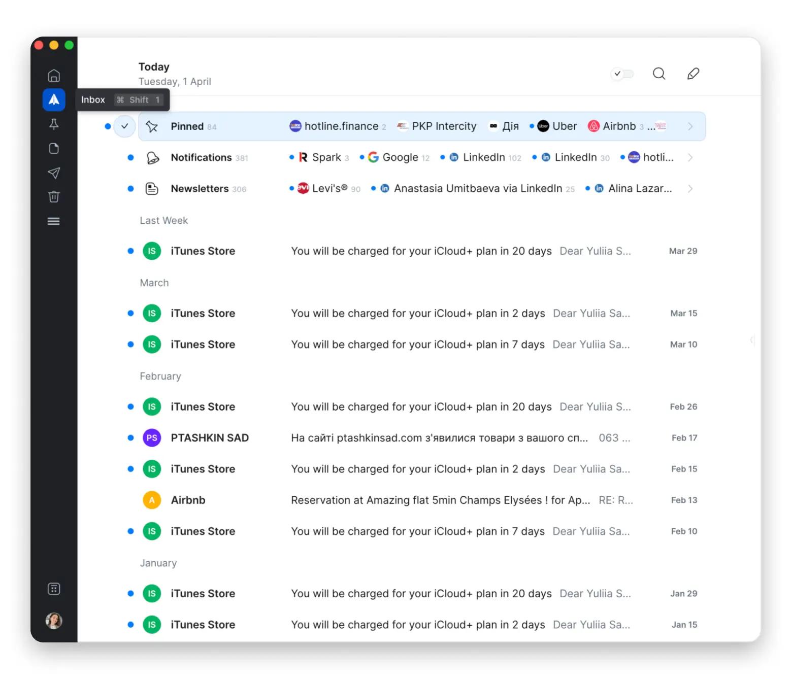Click unread dot on Feb 26 email
This screenshot has height=683, width=792.
click(x=130, y=407)
